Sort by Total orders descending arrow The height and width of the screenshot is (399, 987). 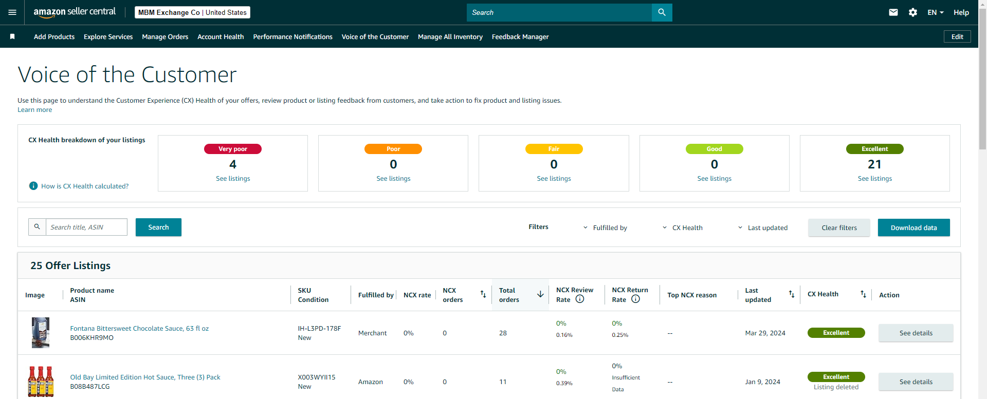tap(540, 294)
